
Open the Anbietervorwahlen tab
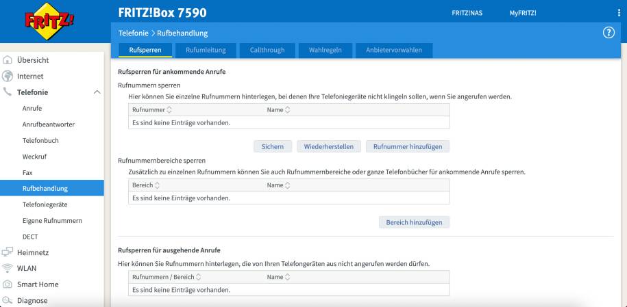pos(394,51)
